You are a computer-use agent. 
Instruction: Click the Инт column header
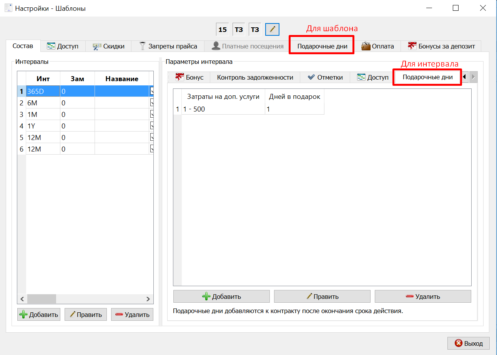(43, 78)
